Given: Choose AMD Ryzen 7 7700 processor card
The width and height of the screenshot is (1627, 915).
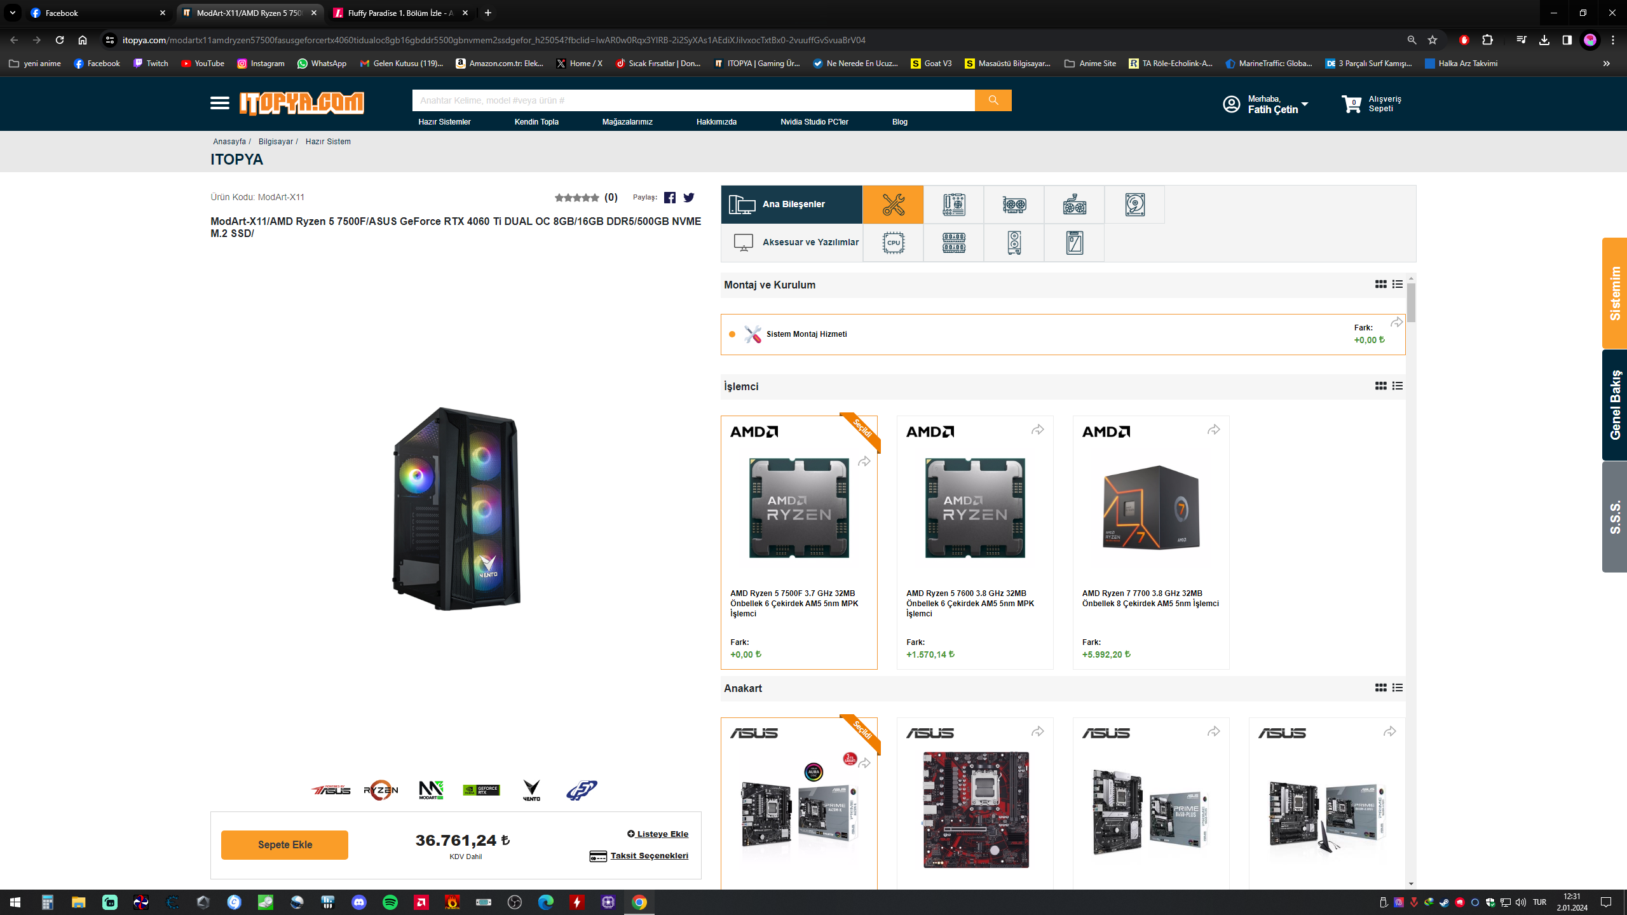Looking at the screenshot, I should (1150, 542).
